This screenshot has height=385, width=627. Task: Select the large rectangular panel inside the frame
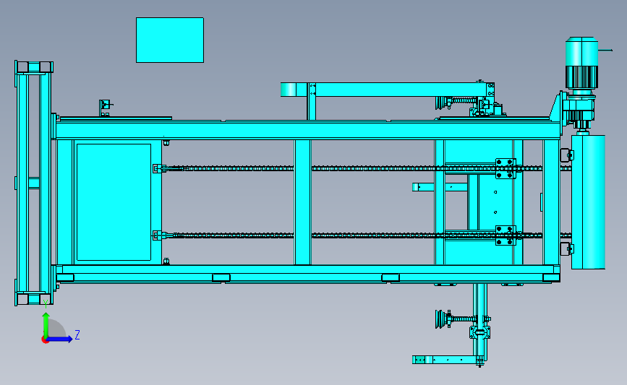[114, 202]
